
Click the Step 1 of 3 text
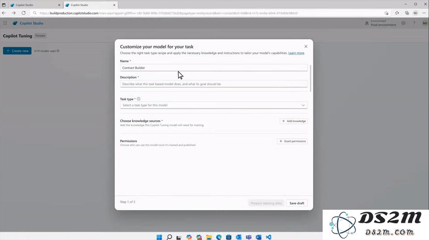tap(127, 202)
